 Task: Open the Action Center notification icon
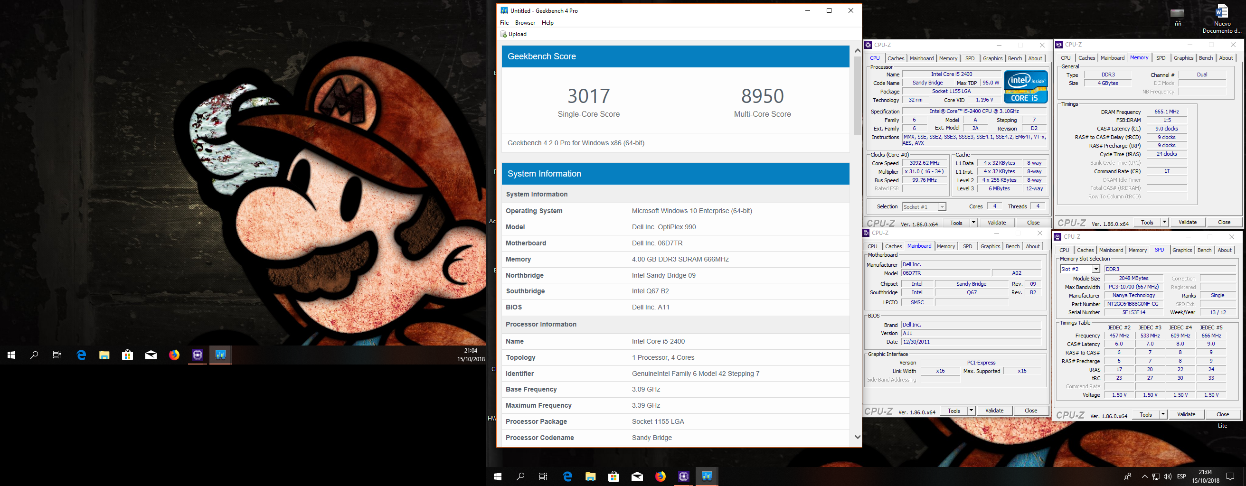coord(1230,477)
